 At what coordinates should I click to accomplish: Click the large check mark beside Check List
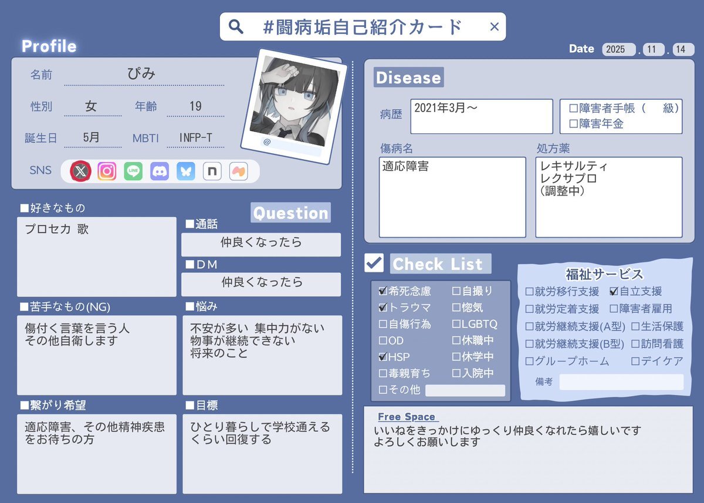374,263
